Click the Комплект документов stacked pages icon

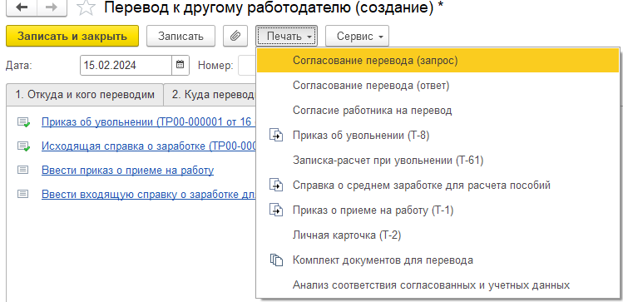(x=276, y=260)
